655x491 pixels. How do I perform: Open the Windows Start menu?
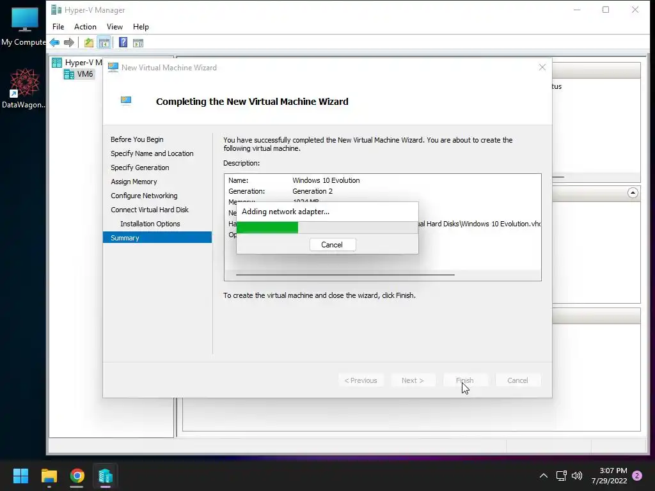coord(20,476)
